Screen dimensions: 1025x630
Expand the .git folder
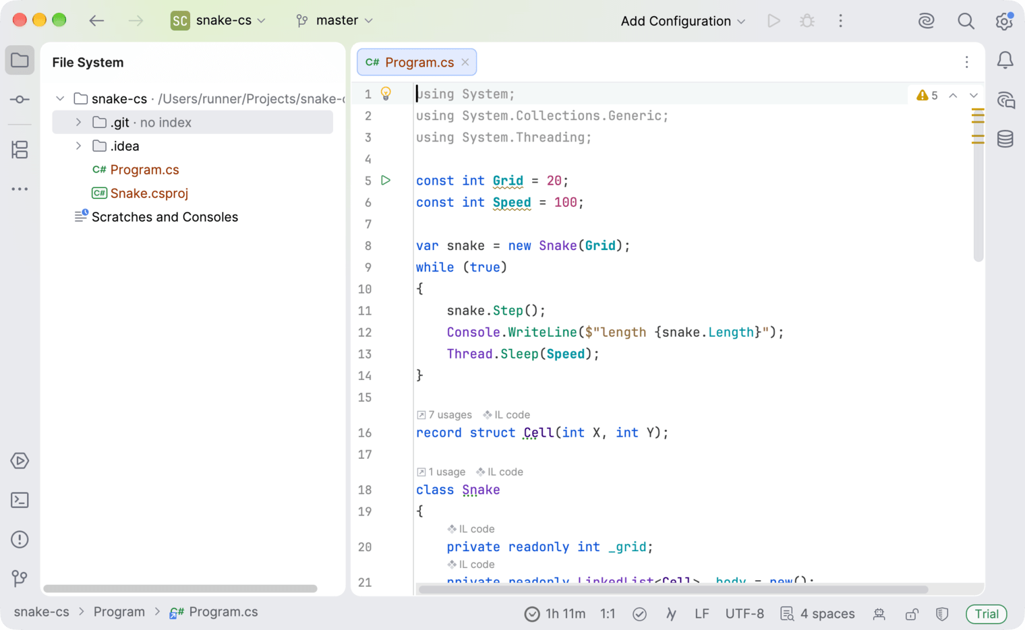[x=78, y=123]
